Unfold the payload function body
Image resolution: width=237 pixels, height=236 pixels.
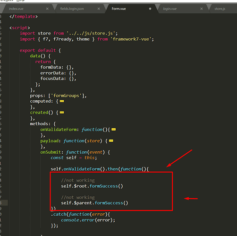[x=111, y=140]
